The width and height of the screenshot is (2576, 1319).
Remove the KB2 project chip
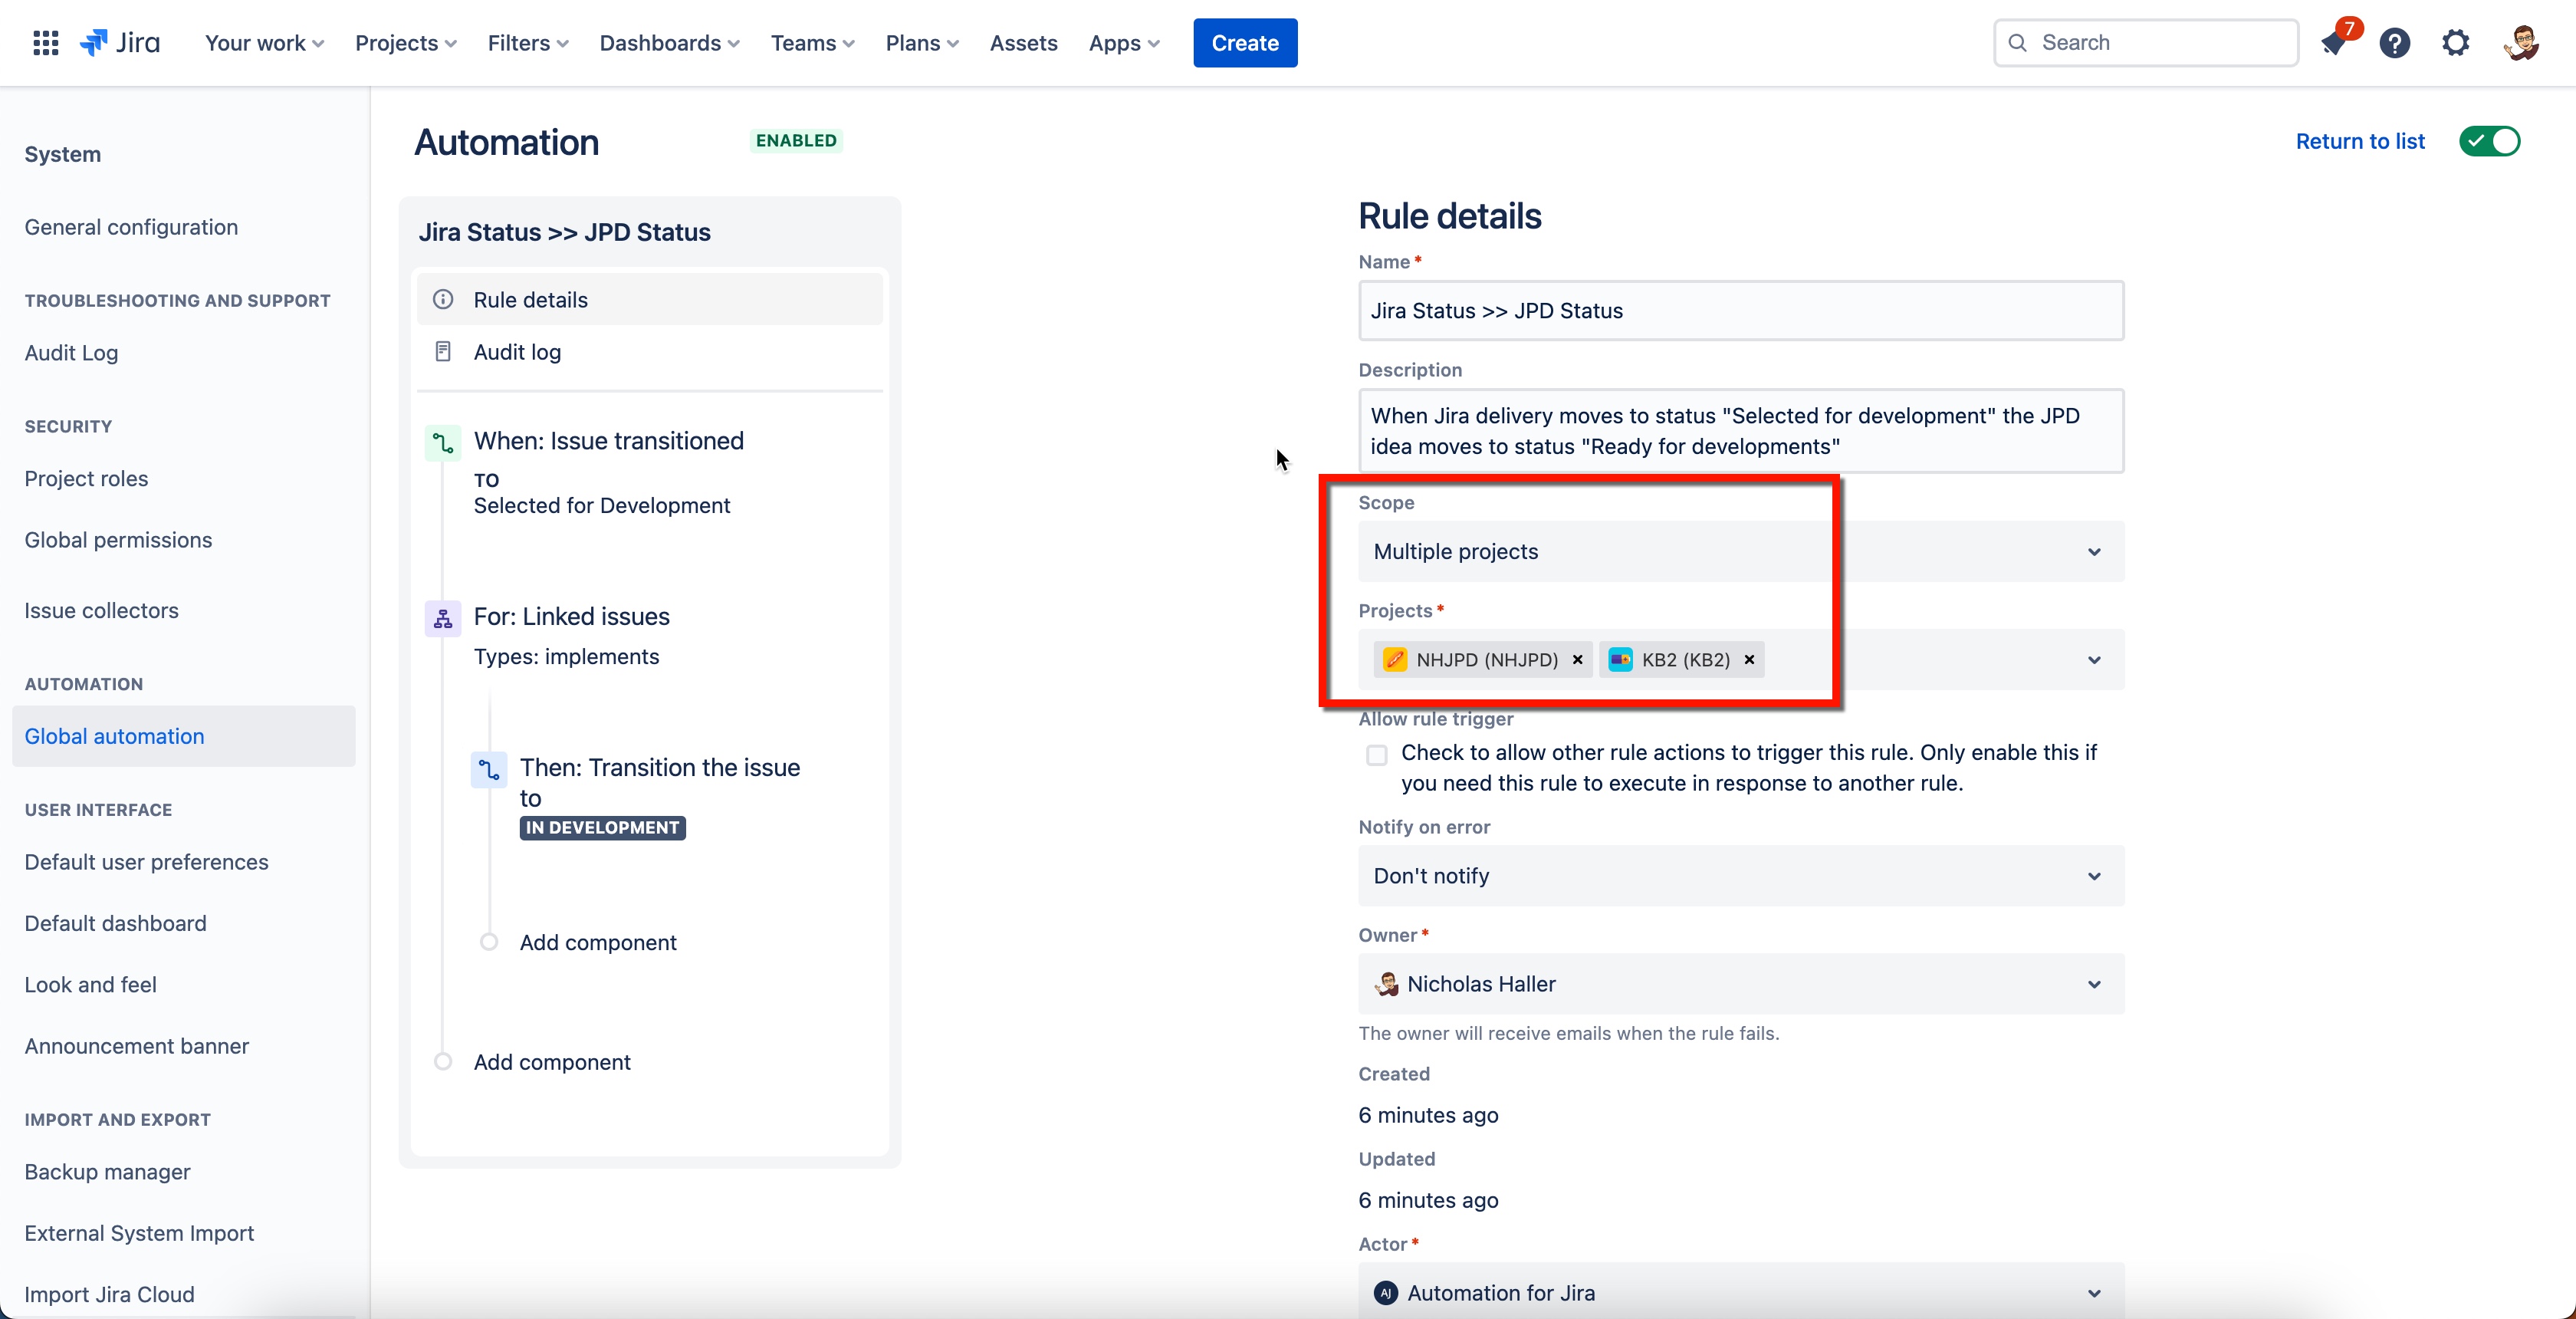click(1750, 659)
